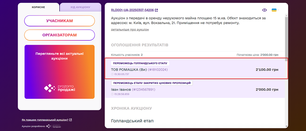Click the external link icon after the Dutch auction help link

[x=71, y=120]
